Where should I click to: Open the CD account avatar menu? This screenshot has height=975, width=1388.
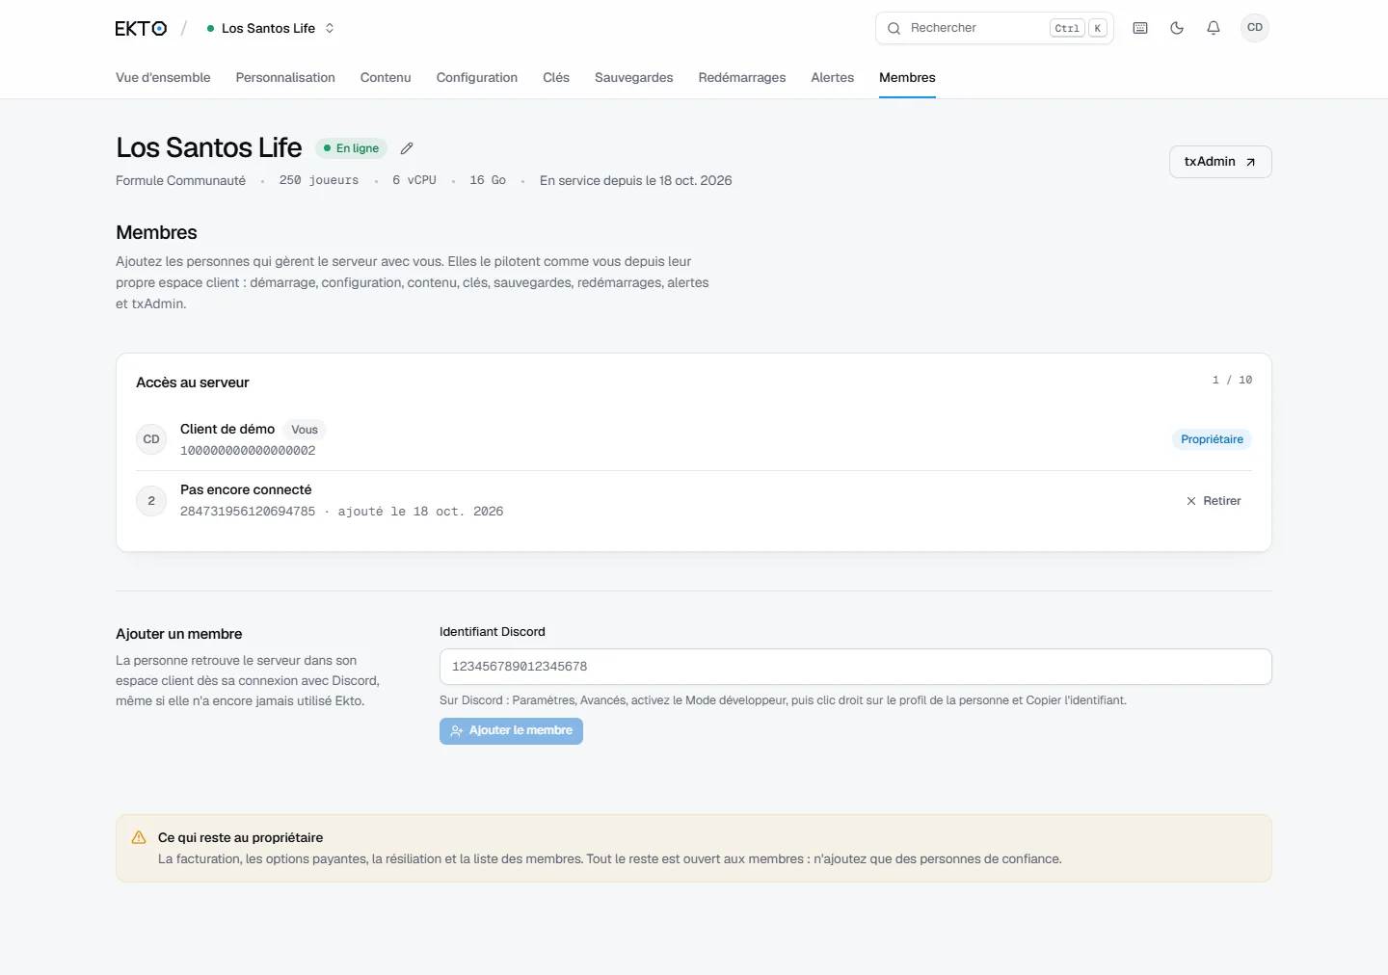pos(1255,28)
